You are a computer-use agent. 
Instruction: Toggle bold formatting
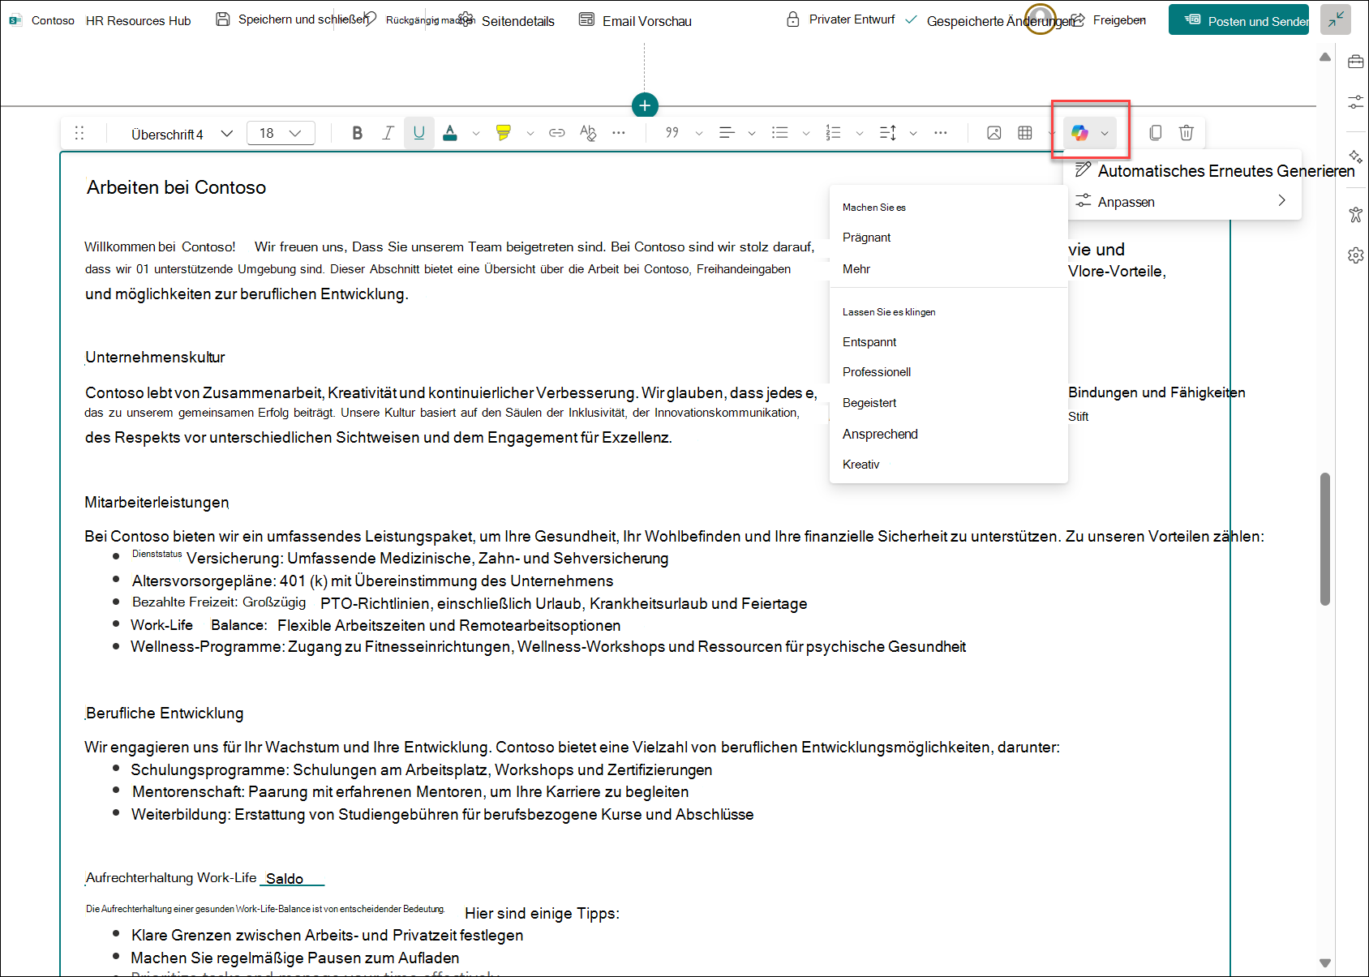(357, 133)
